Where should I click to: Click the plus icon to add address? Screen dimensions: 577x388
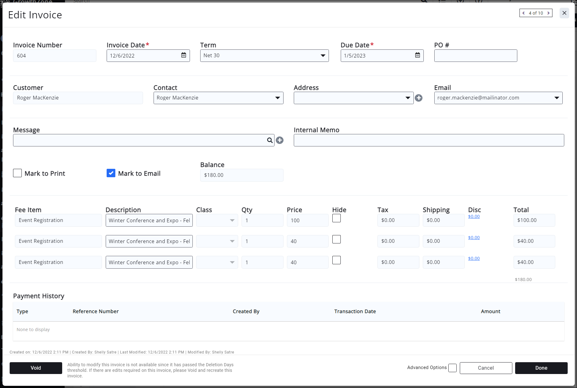click(x=419, y=98)
